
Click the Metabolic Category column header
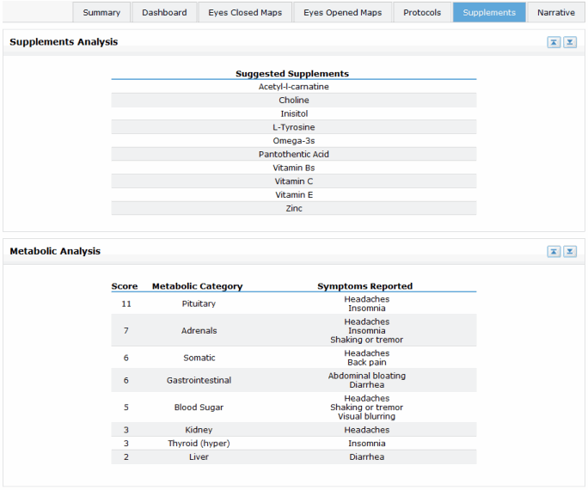(197, 286)
